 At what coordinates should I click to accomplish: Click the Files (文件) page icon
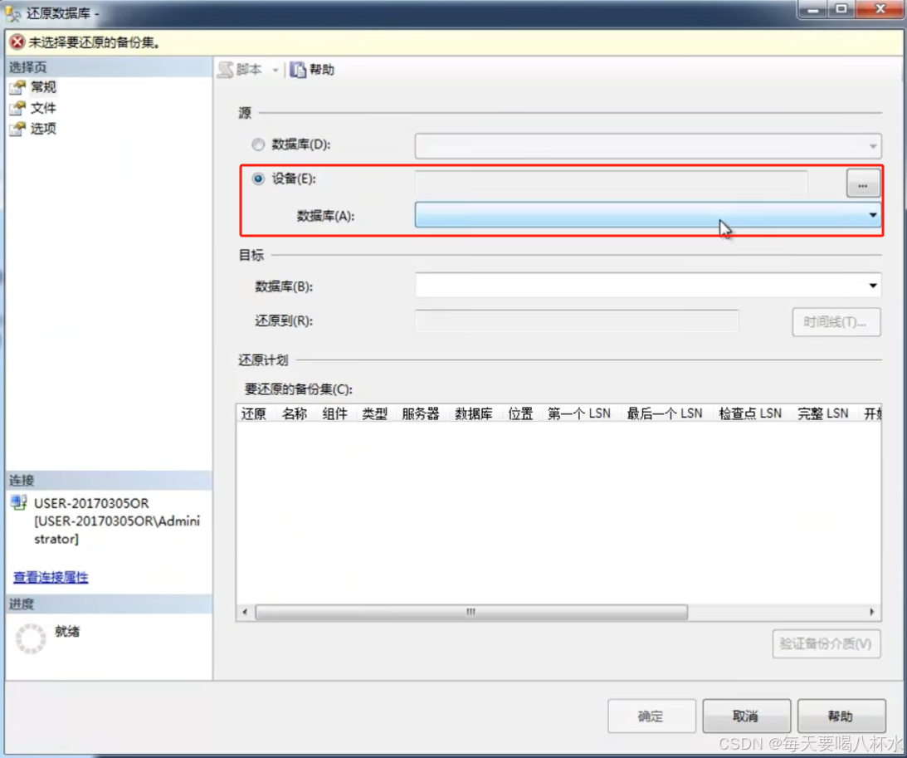click(17, 108)
